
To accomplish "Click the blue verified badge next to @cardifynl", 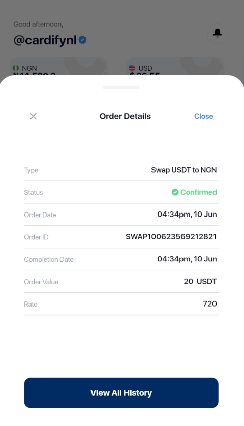I will point(82,40).
